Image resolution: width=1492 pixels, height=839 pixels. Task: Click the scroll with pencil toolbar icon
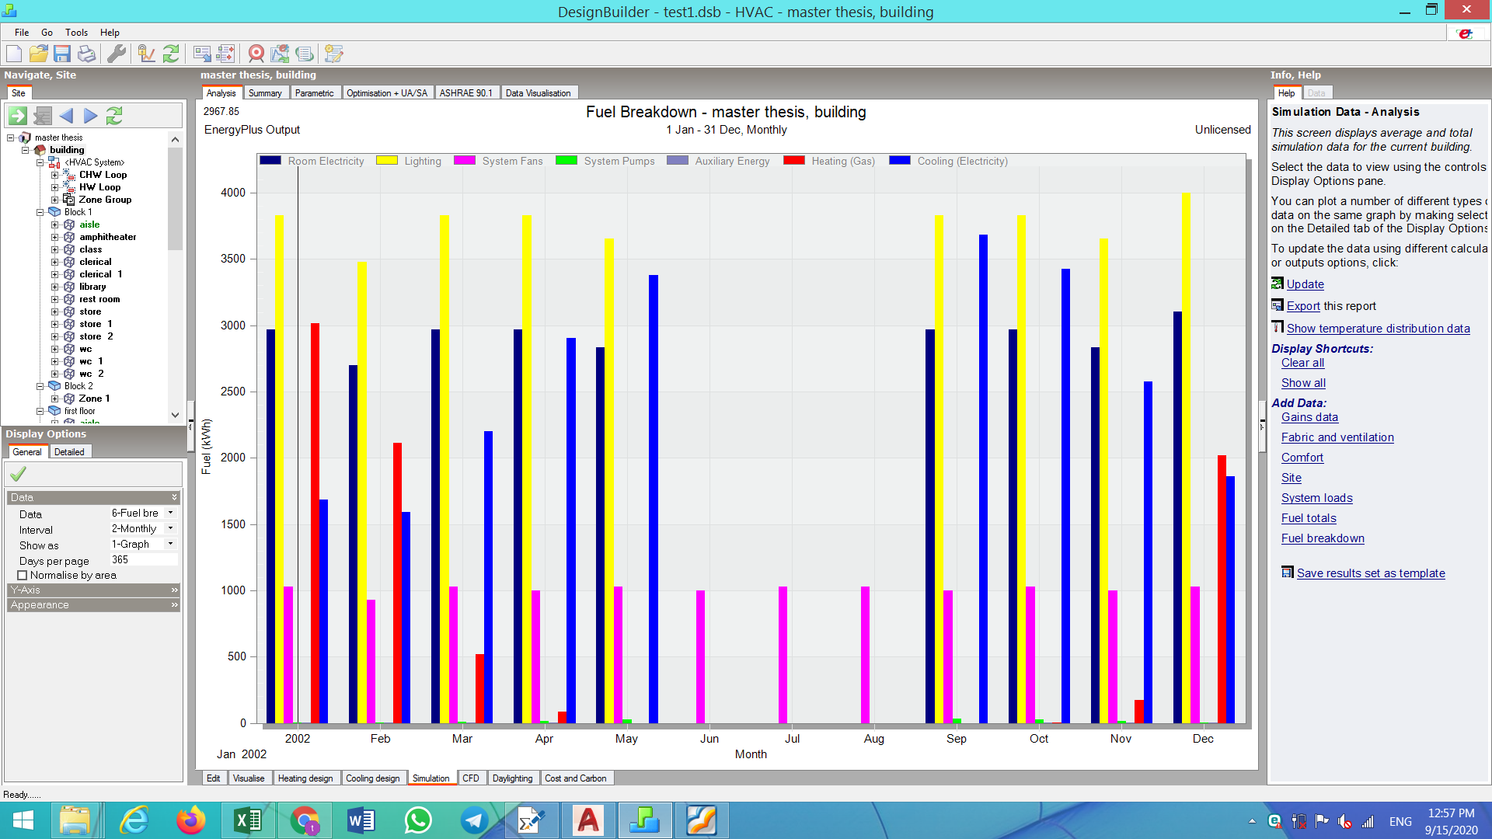[334, 54]
